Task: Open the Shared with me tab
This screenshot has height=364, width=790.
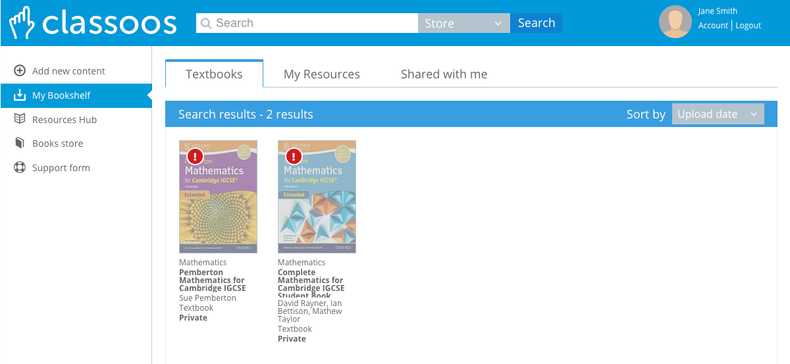Action: point(444,74)
